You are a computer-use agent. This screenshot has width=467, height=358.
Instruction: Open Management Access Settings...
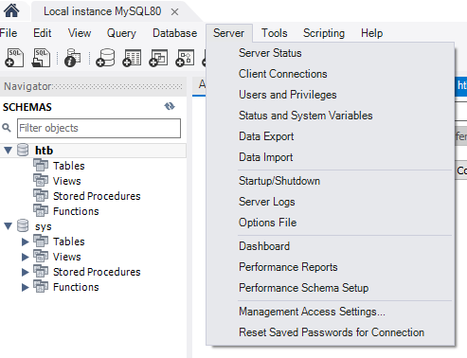[x=312, y=312]
